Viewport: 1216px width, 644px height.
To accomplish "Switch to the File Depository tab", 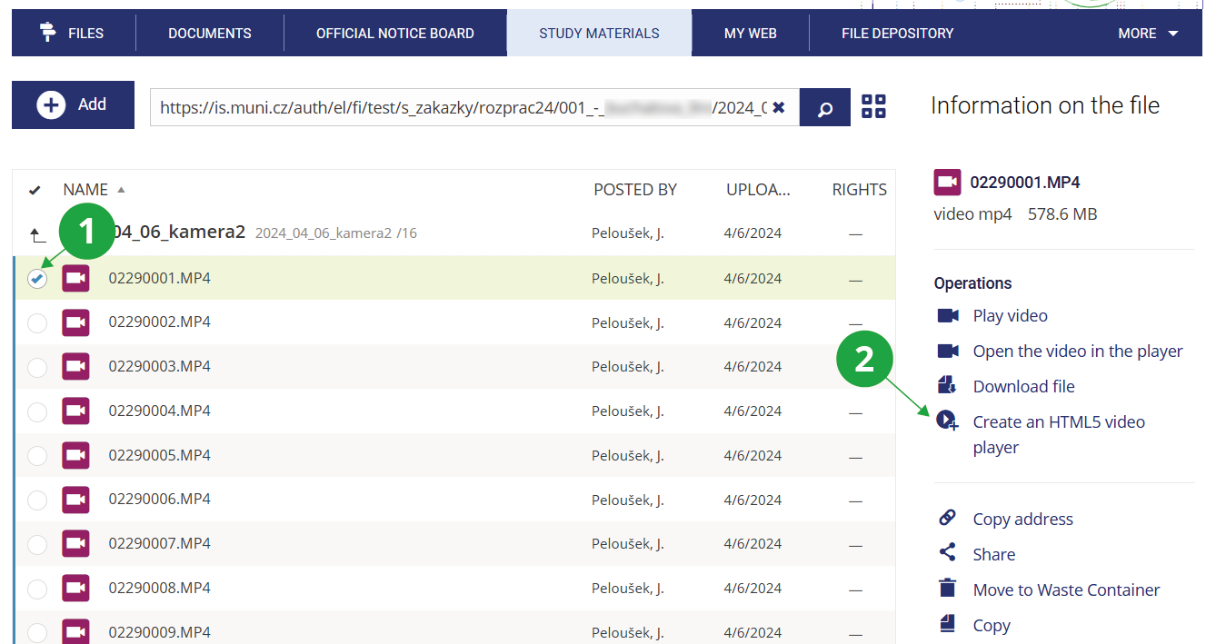I will click(x=897, y=34).
